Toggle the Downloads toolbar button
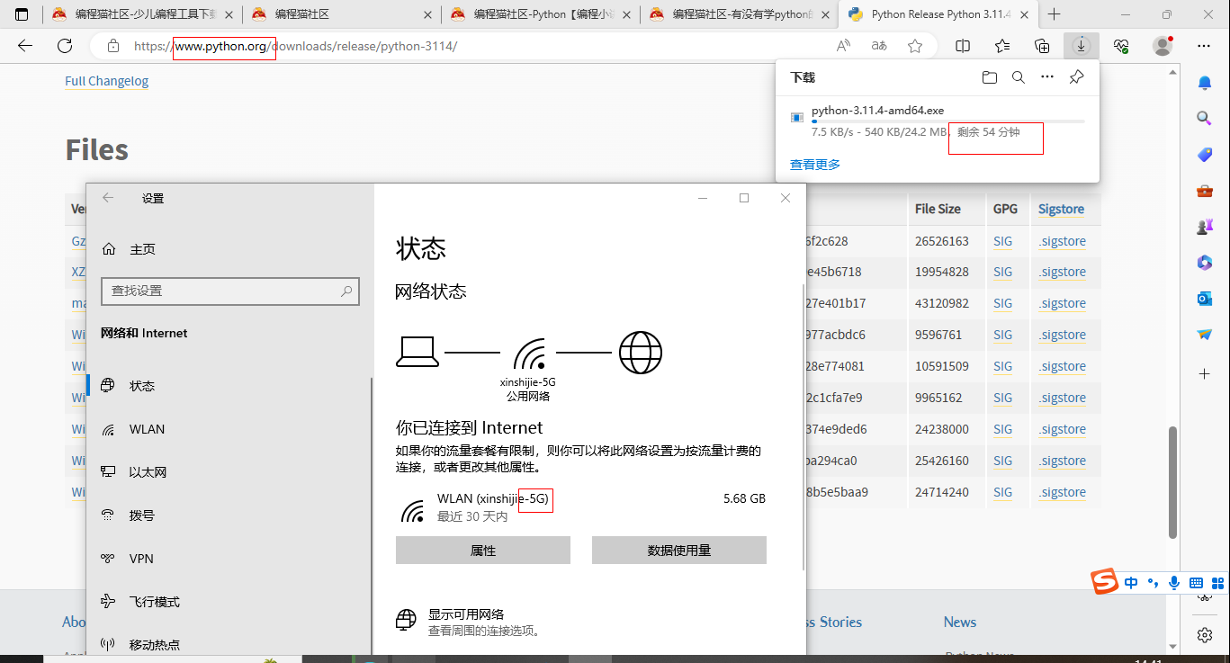The image size is (1230, 663). pos(1082,46)
